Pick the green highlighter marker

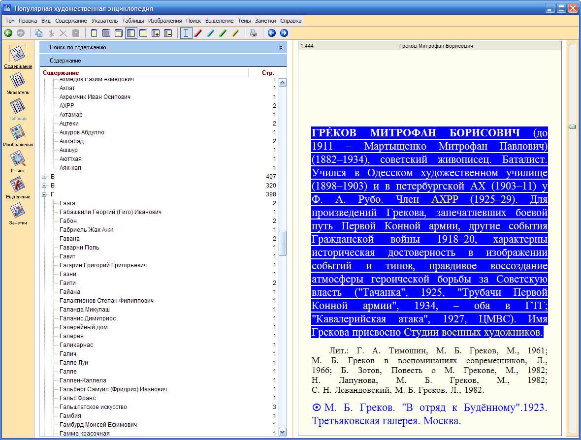pyautogui.click(x=223, y=33)
